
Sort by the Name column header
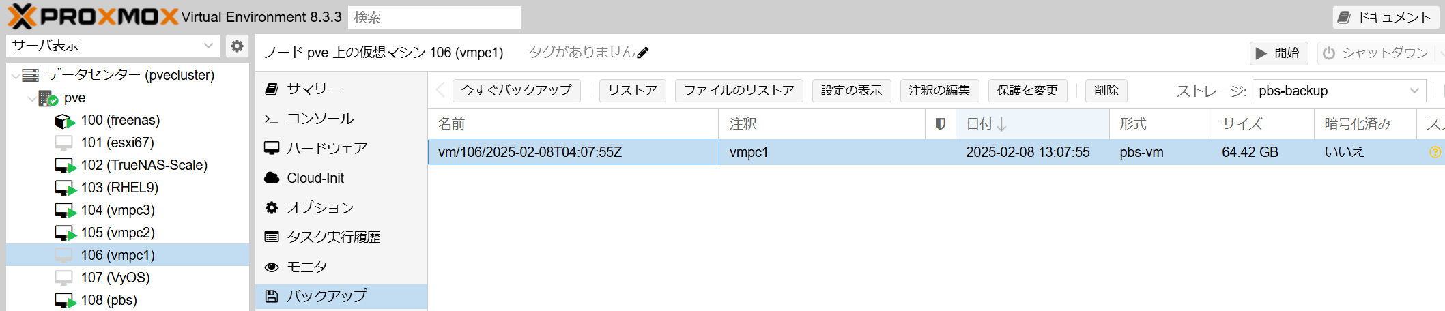click(x=573, y=124)
